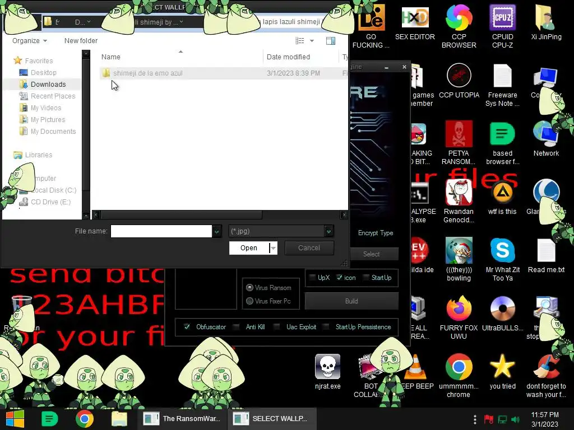The height and width of the screenshot is (430, 574).
Task: Select the shimeji de la emo azul folder
Action: pyautogui.click(x=147, y=73)
